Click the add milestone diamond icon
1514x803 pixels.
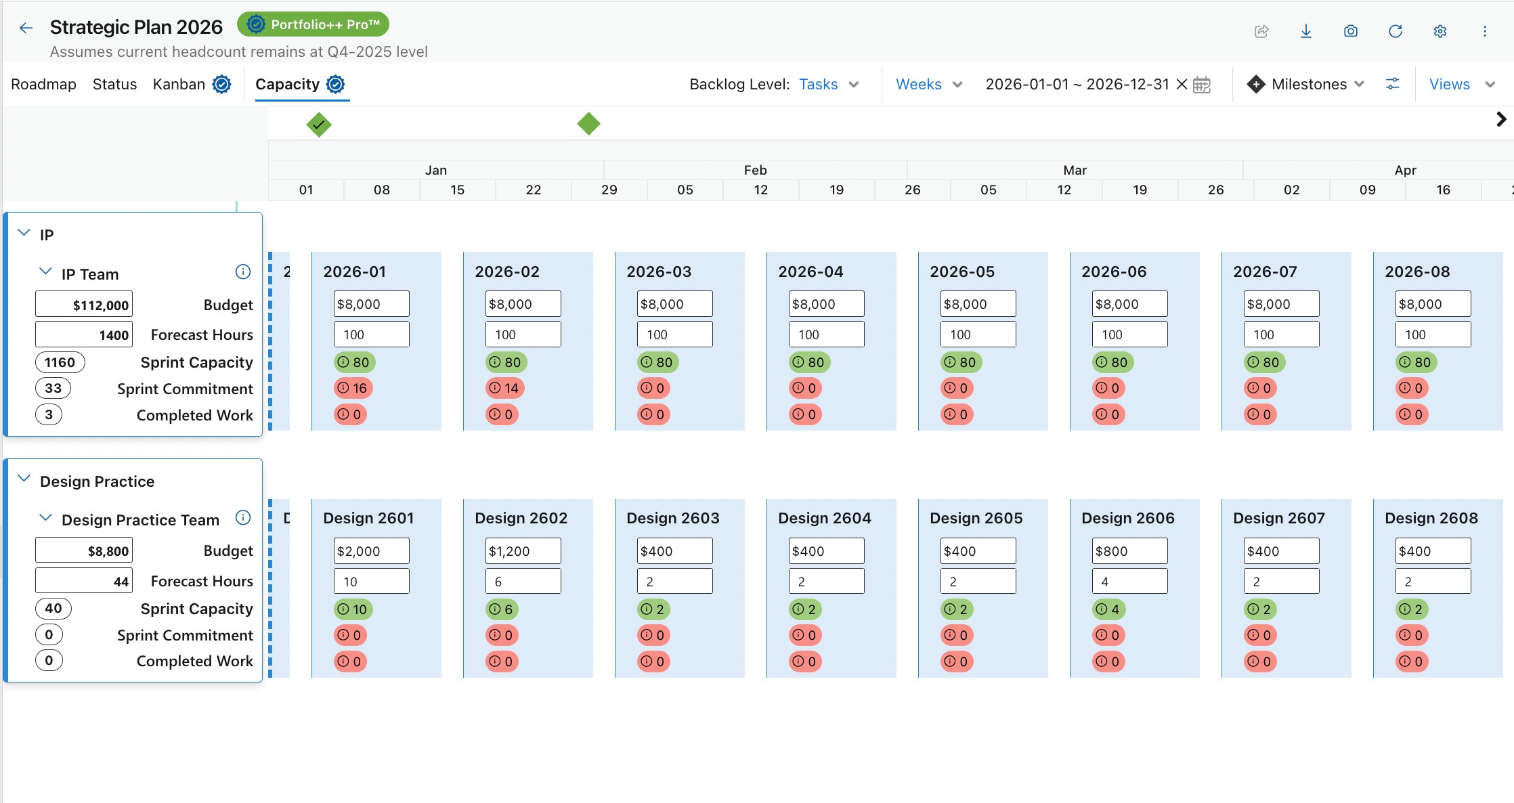pos(1256,84)
